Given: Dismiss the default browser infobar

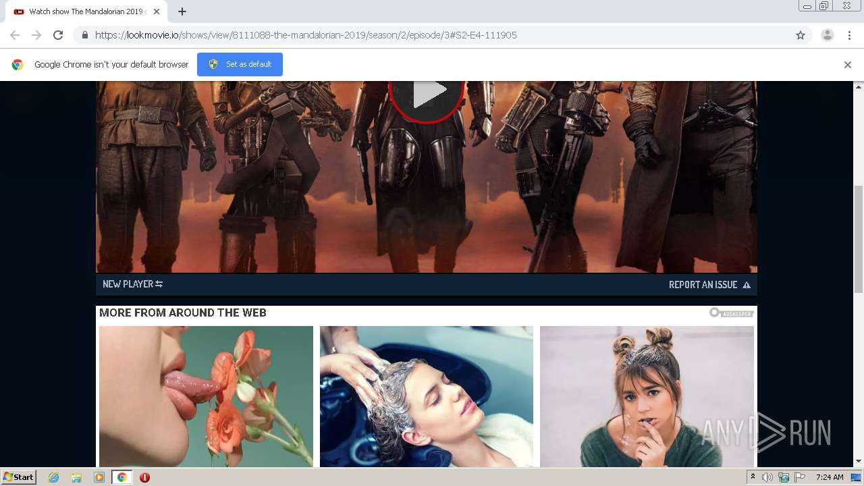Looking at the screenshot, I should pyautogui.click(x=848, y=65).
